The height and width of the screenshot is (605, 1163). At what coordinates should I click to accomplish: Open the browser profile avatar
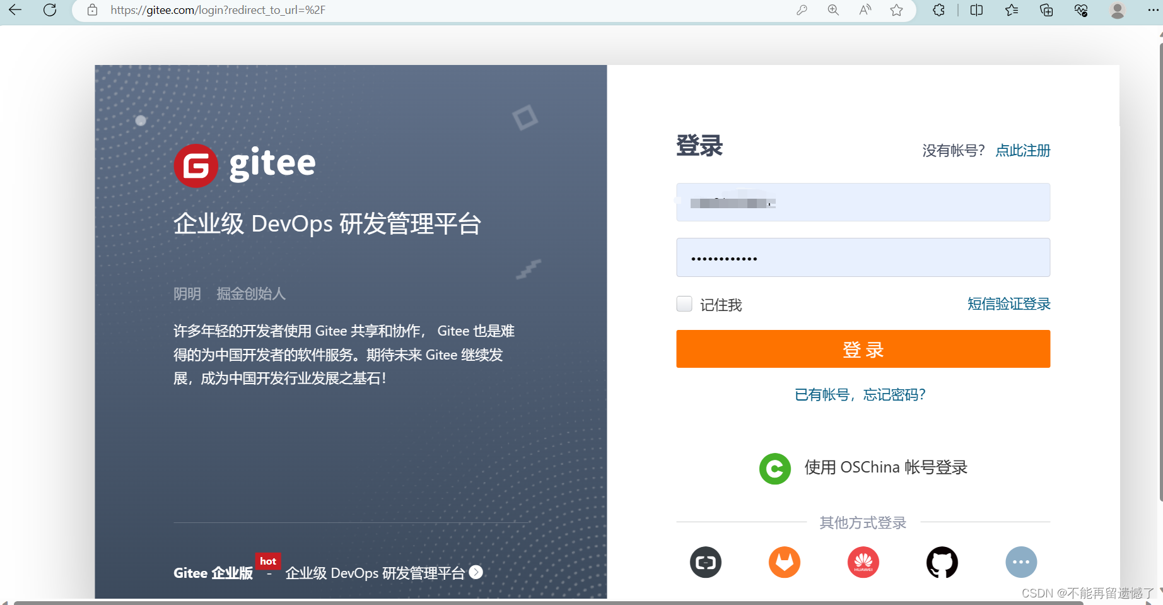pos(1118,10)
